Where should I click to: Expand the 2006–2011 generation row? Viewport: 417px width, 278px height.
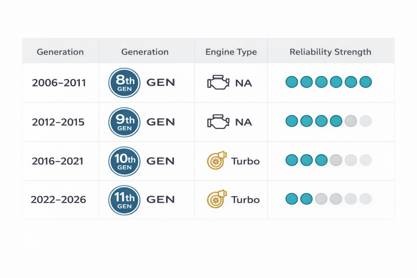pyautogui.click(x=60, y=82)
